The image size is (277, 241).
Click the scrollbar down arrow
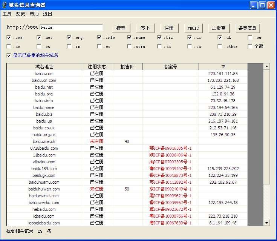click(x=266, y=223)
